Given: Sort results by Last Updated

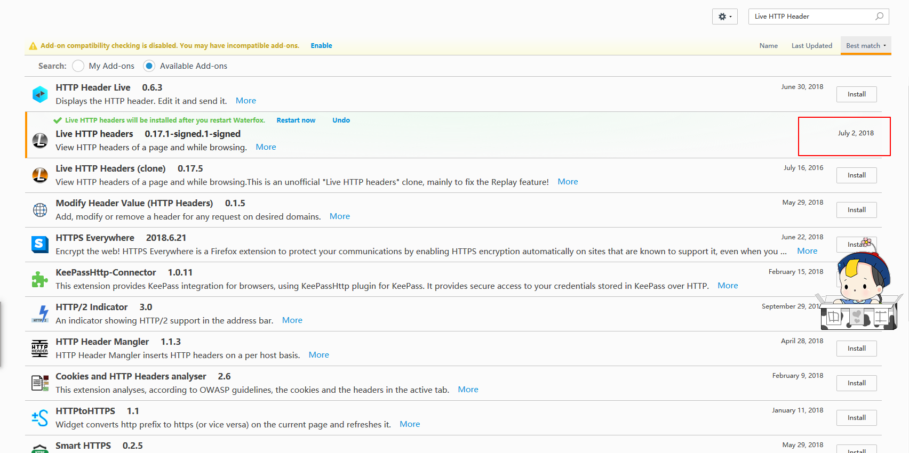Looking at the screenshot, I should tap(812, 46).
